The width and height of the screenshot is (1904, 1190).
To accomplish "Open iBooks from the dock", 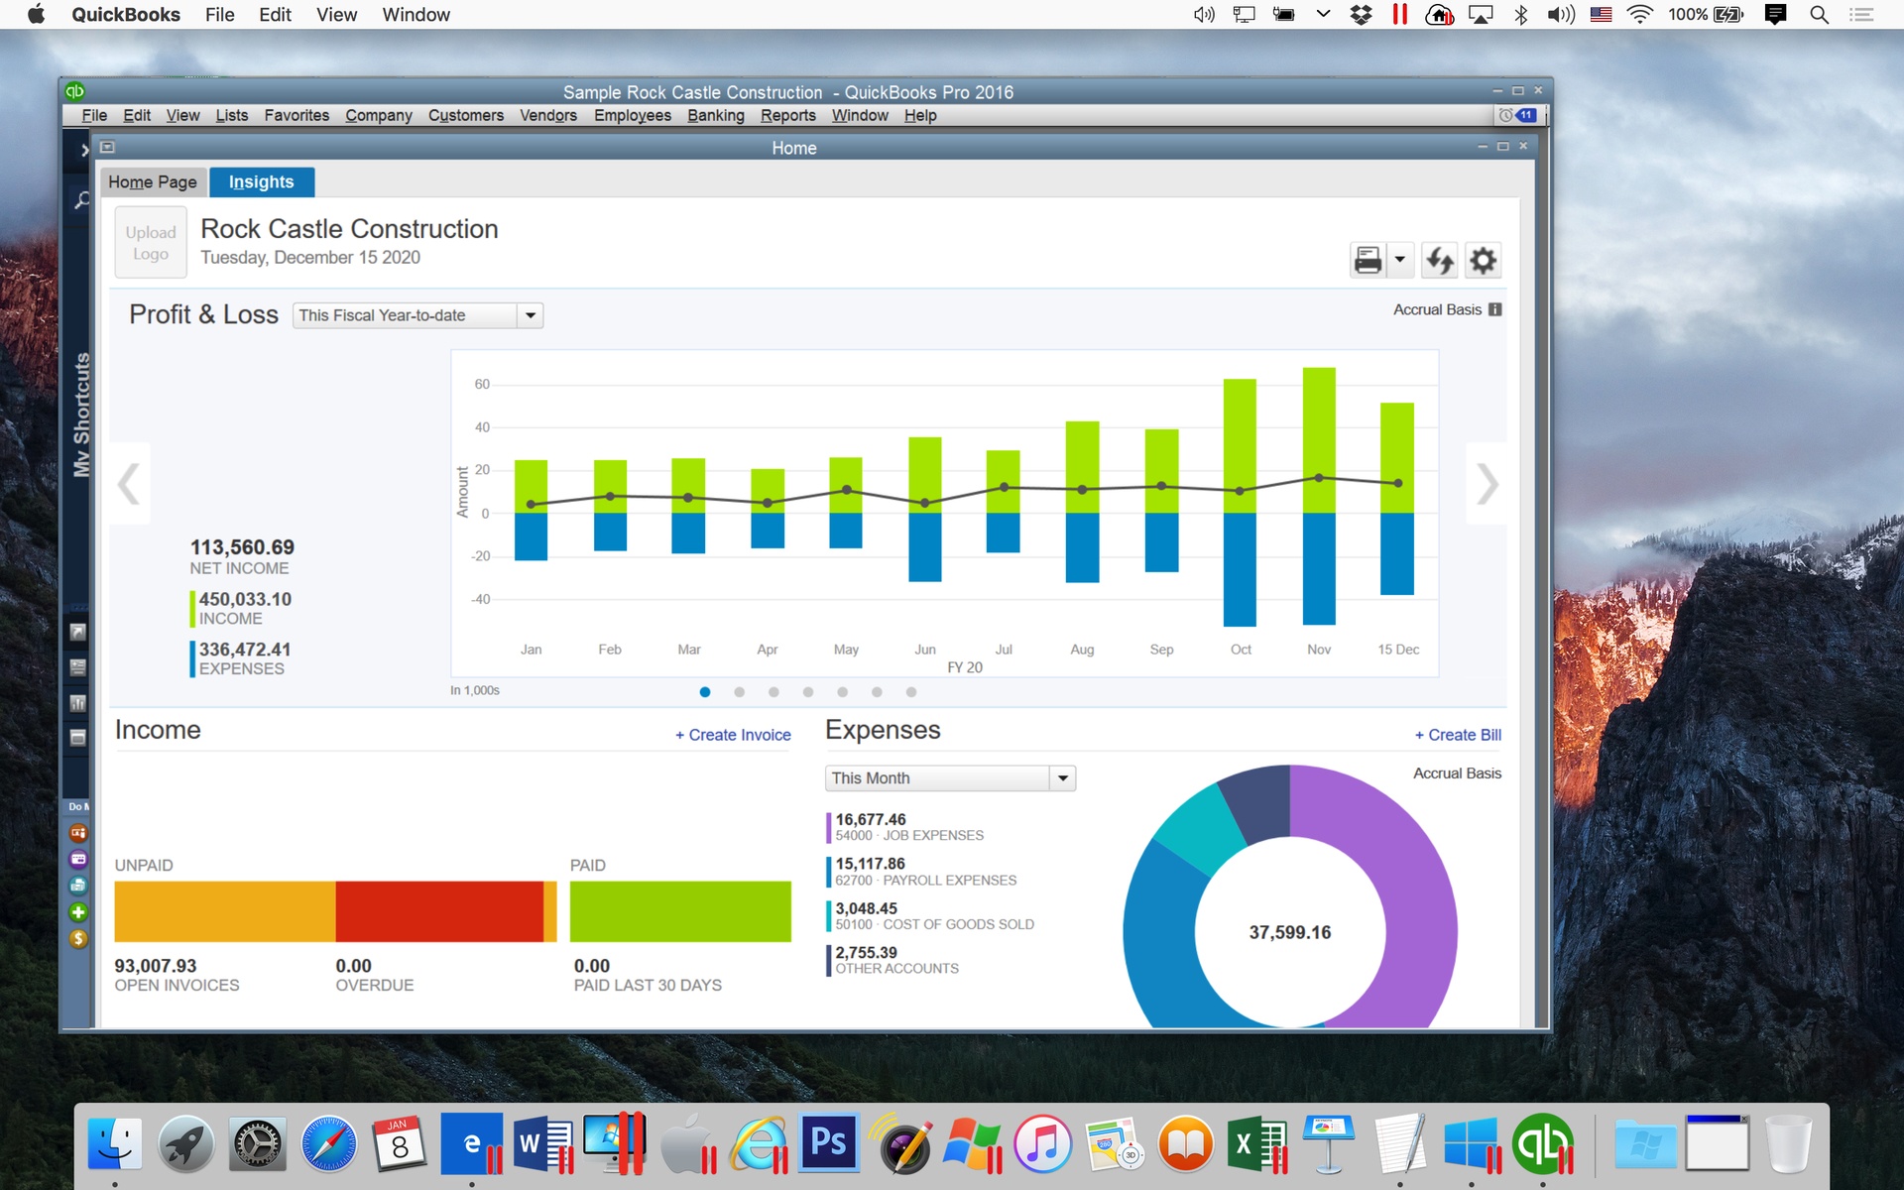I will click(1185, 1144).
